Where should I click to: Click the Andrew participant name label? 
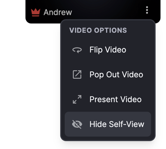pyautogui.click(x=58, y=12)
